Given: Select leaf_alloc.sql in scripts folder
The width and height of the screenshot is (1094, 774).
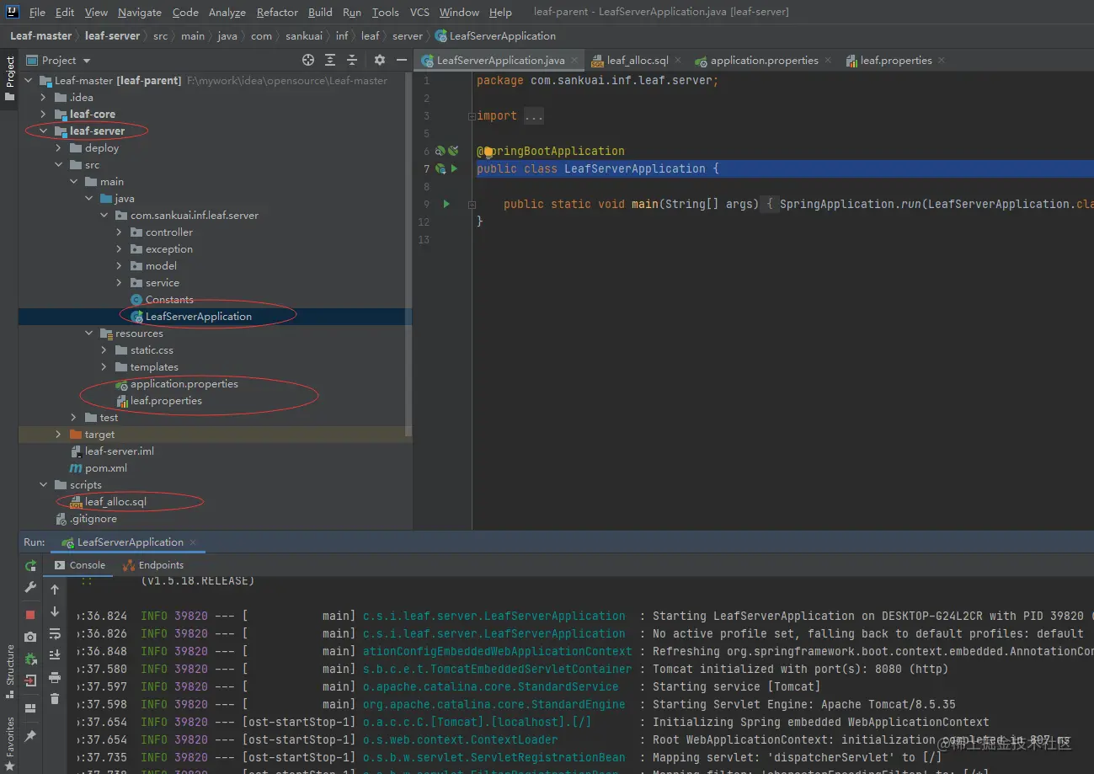Looking at the screenshot, I should pos(115,502).
